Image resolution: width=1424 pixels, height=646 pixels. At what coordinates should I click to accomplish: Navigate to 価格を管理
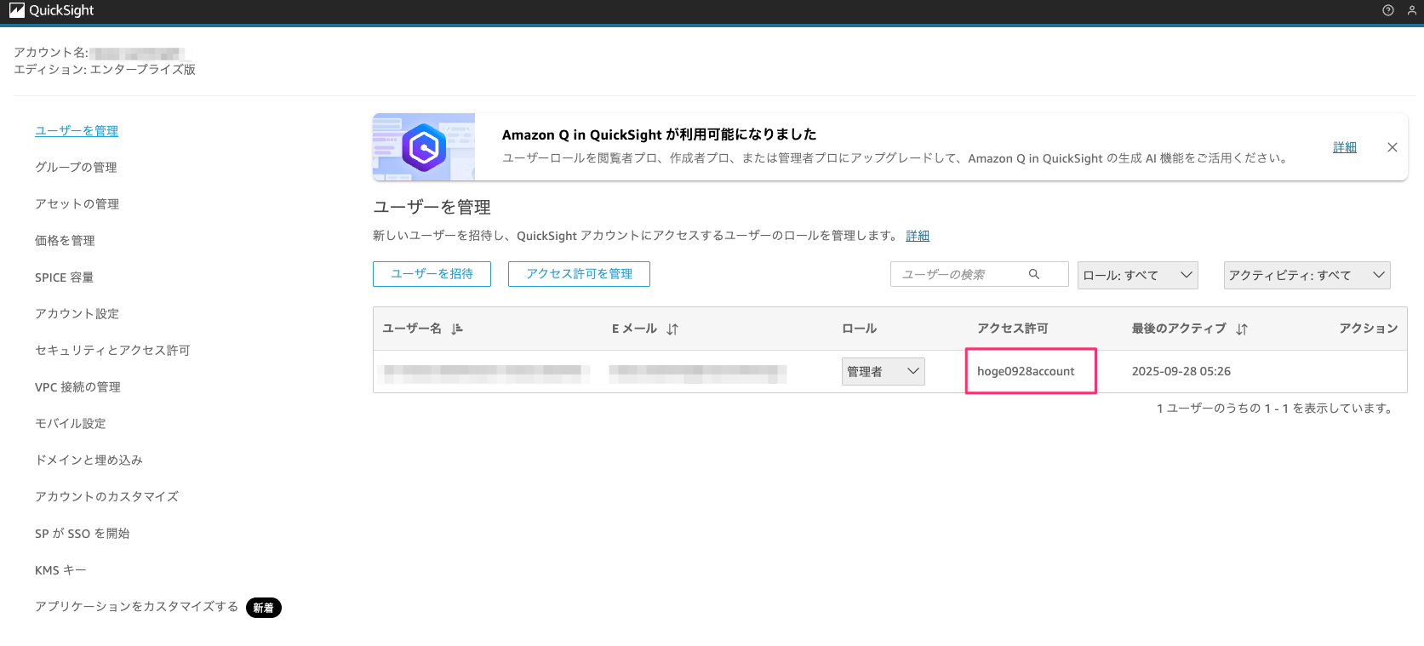pyautogui.click(x=65, y=241)
